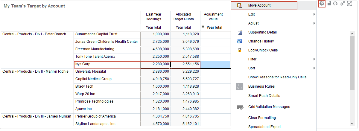Click Show Reasons for Read-Only Cells
The height and width of the screenshot is (131, 359).
tap(277, 77)
